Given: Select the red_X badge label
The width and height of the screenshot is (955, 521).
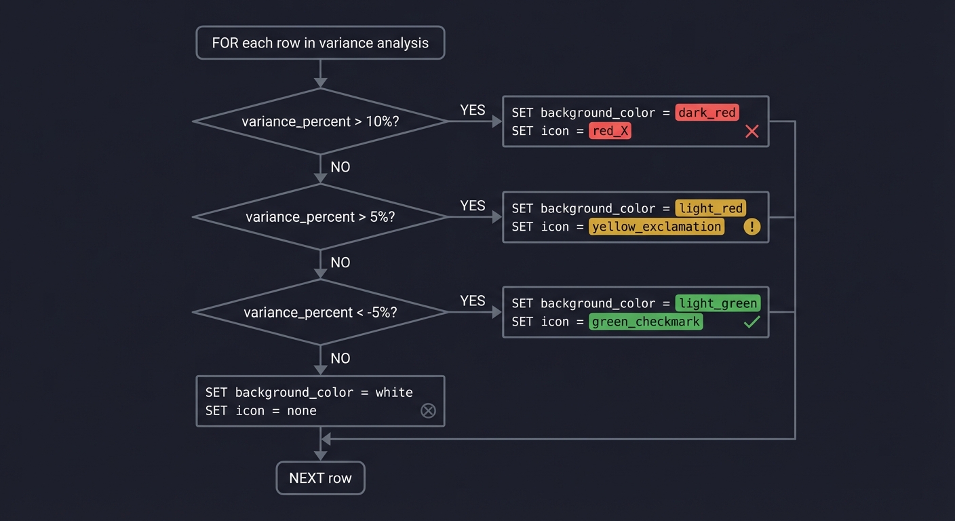Looking at the screenshot, I should tap(610, 131).
